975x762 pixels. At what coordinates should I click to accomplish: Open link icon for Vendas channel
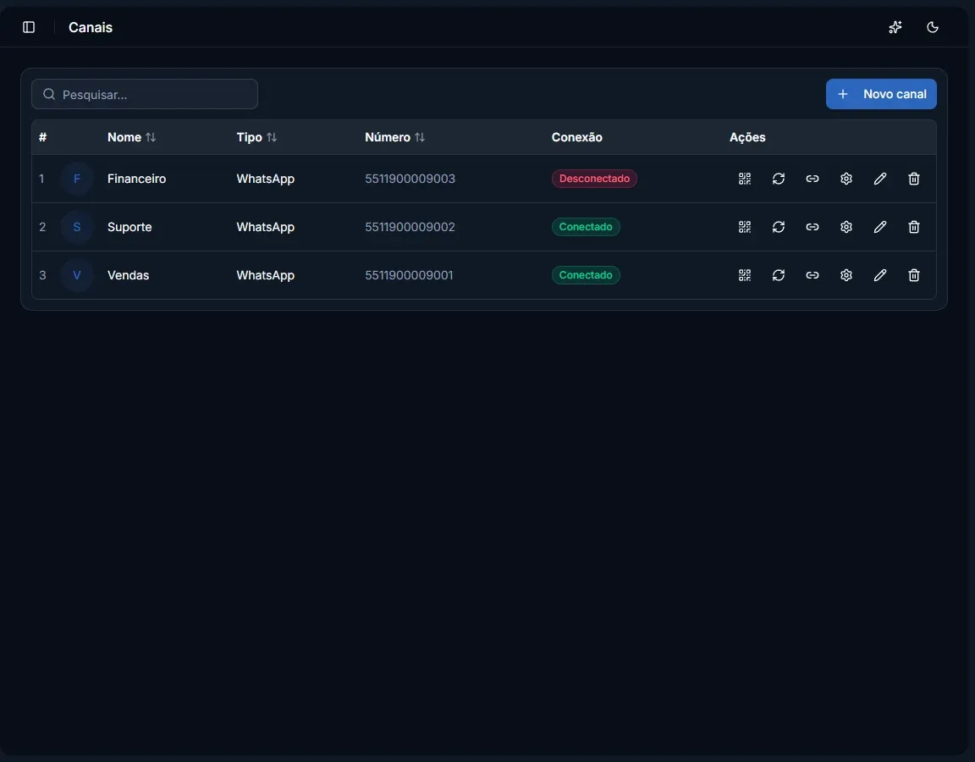[x=812, y=275]
